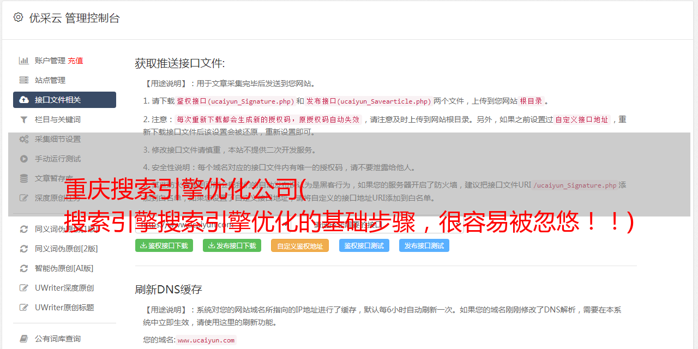Click the edit icon for UWriter原创标题
698x349 pixels.
(24, 308)
